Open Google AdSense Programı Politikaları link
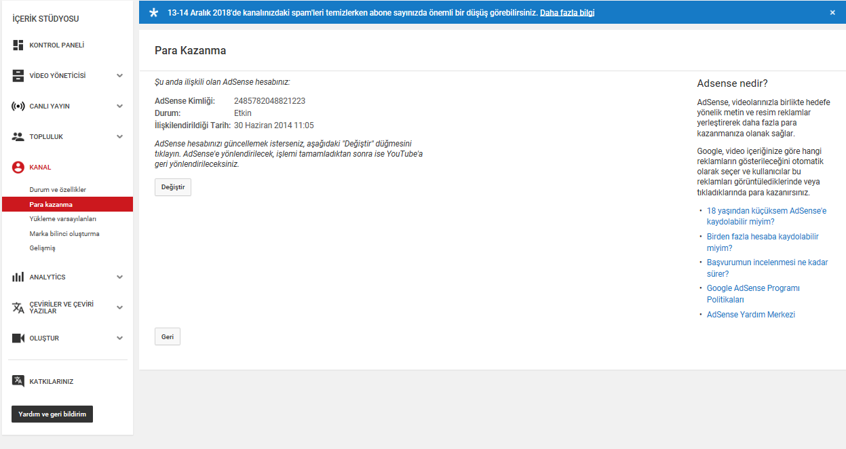Screen dimensions: 846x449 (x=753, y=294)
